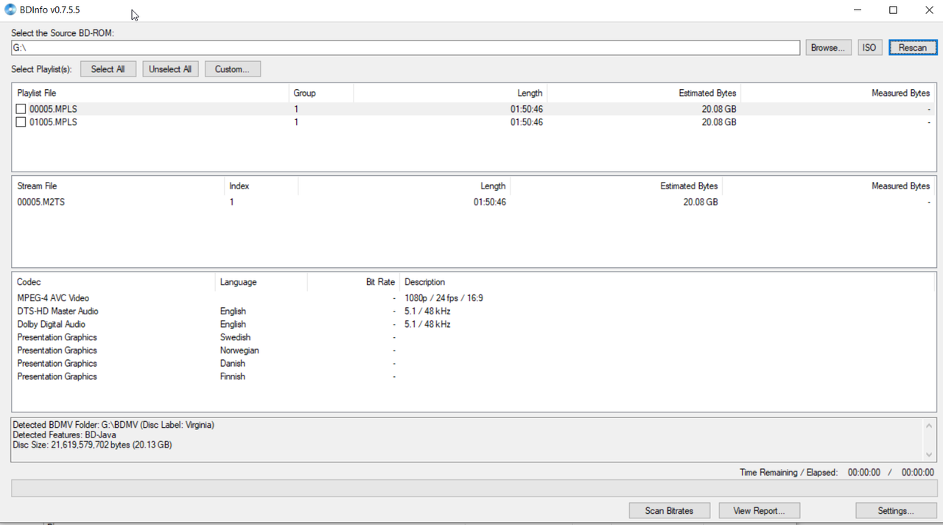The height and width of the screenshot is (525, 943).
Task: Select the Swedish Presentation Graphics row
Action: [474, 337]
